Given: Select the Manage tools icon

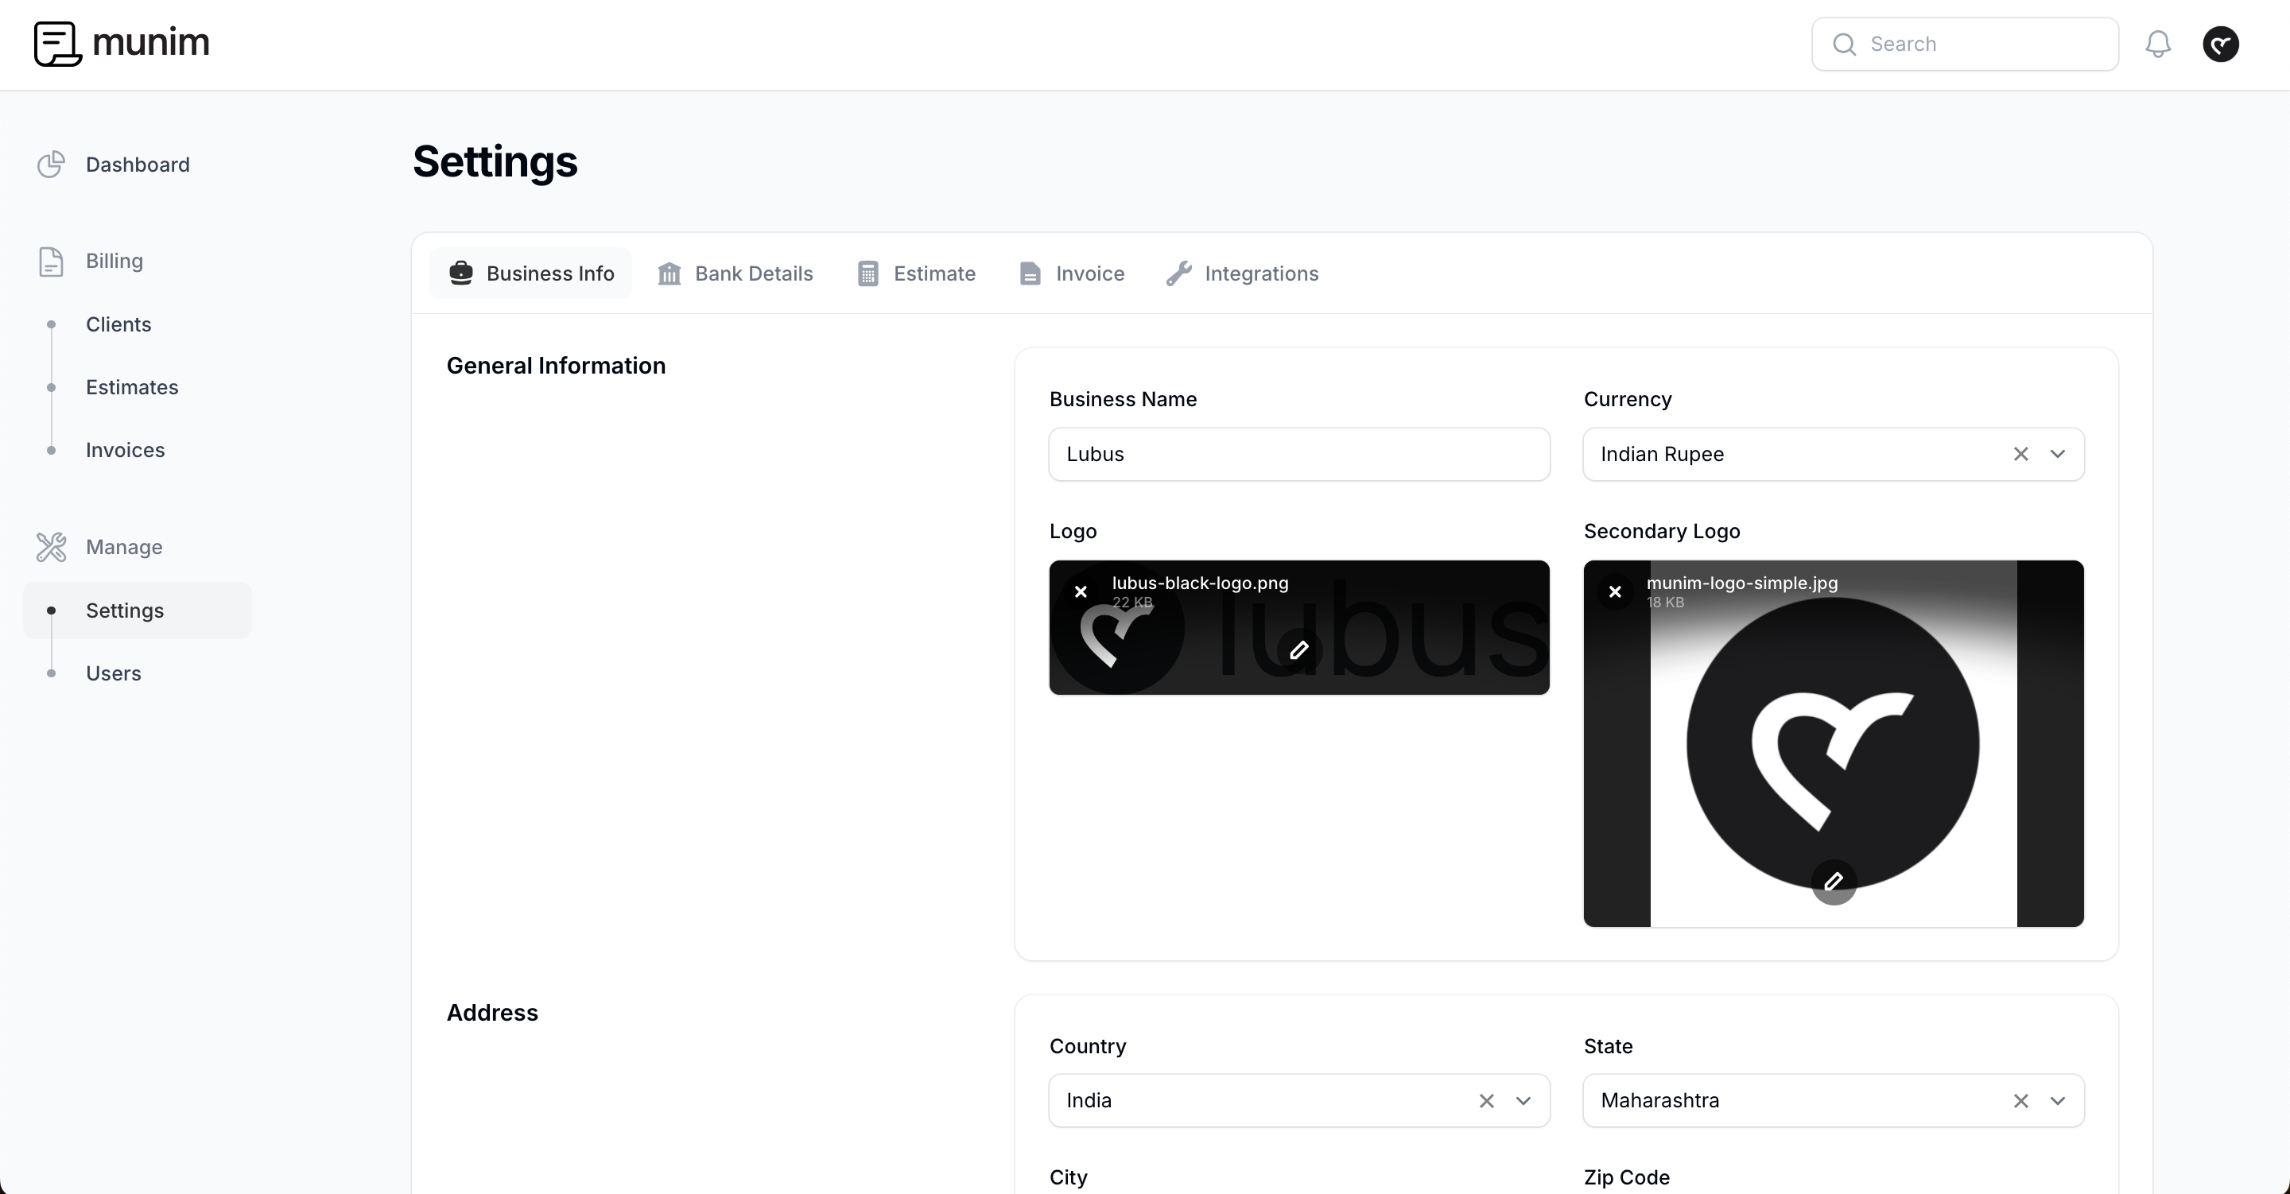Looking at the screenshot, I should [51, 547].
